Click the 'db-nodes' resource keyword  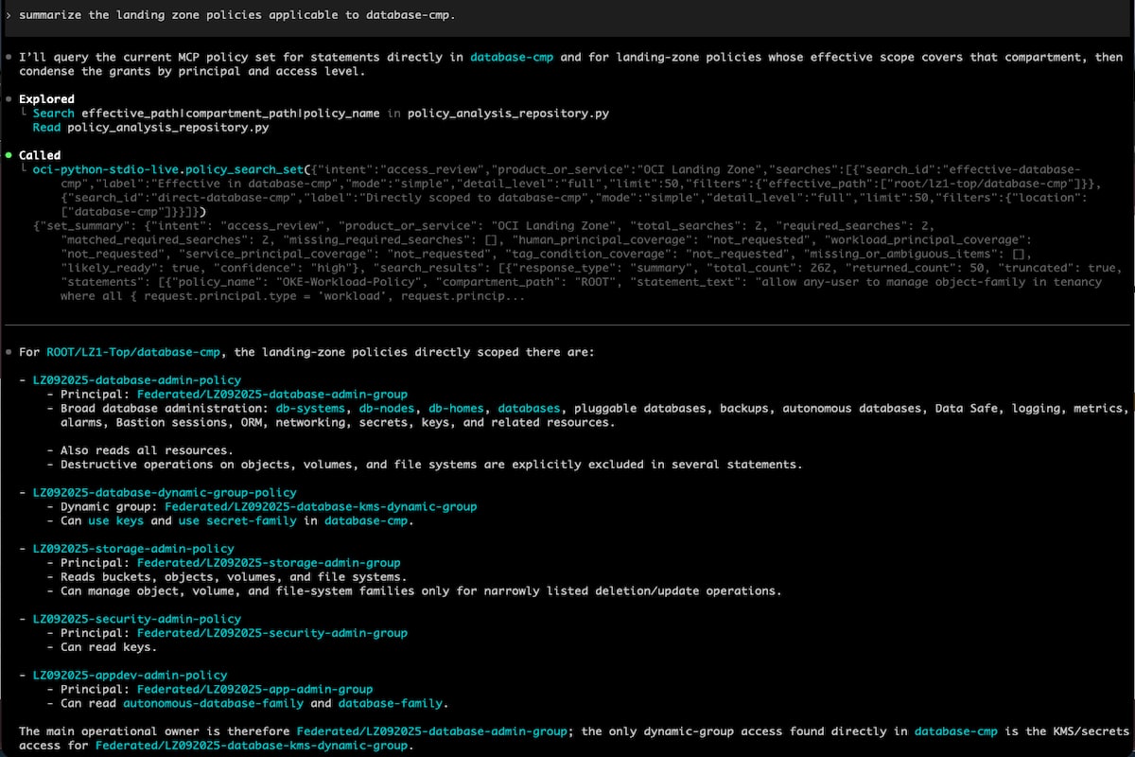point(385,409)
